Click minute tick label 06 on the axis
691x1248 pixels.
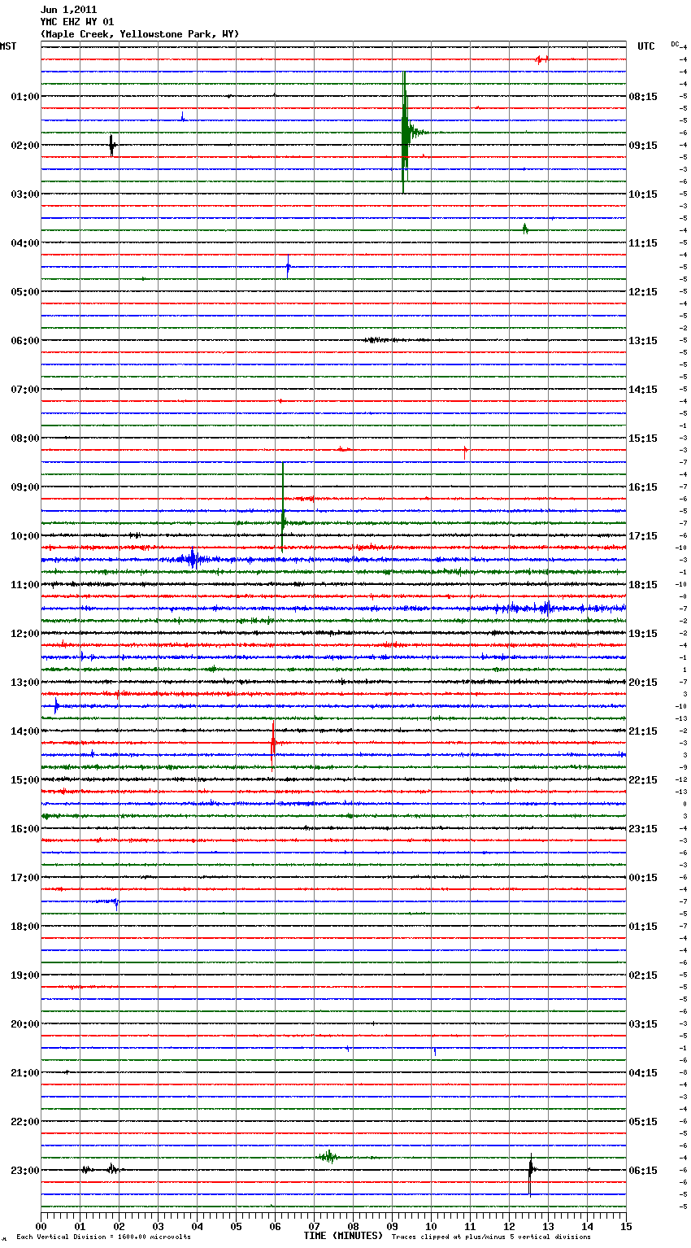(x=275, y=1226)
